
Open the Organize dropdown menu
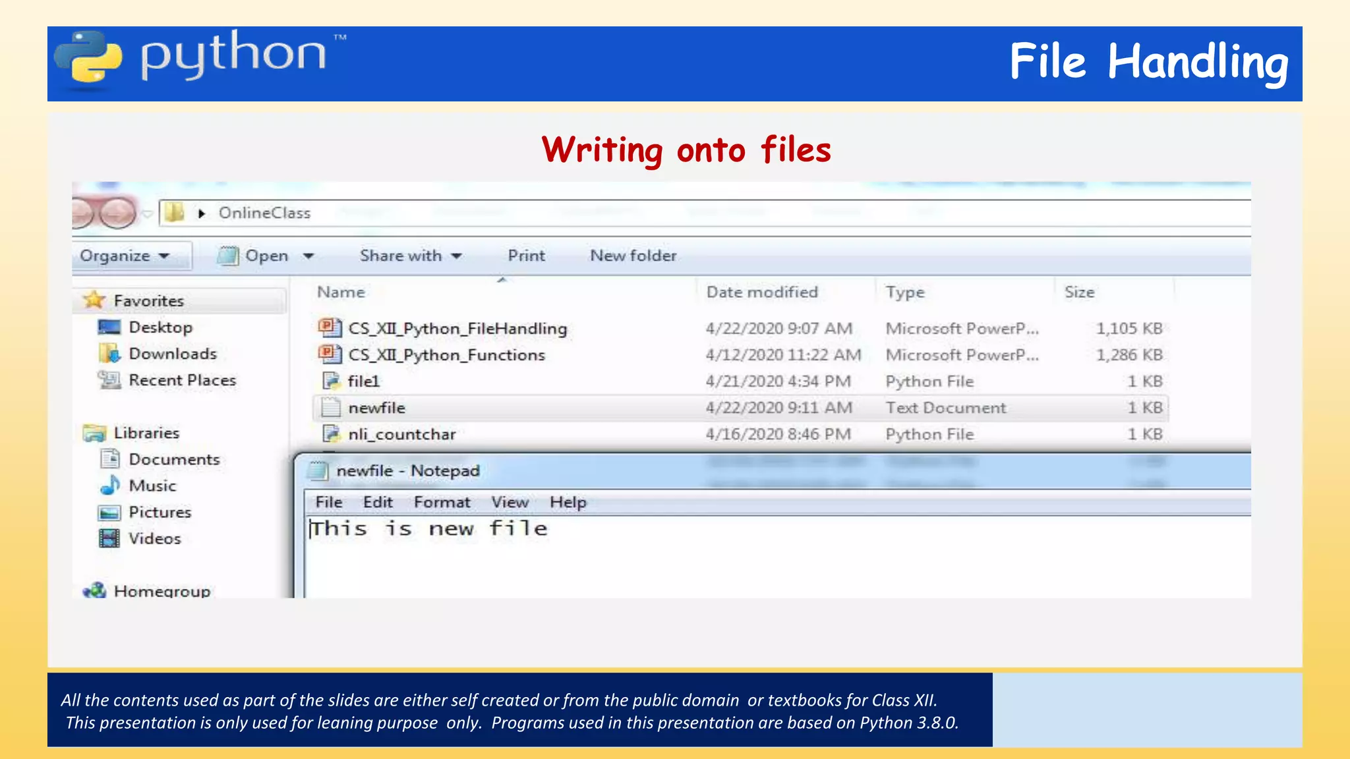click(x=125, y=256)
